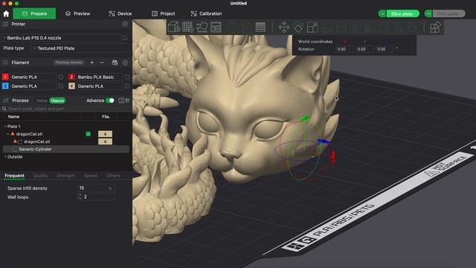Open the Calibration tab

point(207,13)
